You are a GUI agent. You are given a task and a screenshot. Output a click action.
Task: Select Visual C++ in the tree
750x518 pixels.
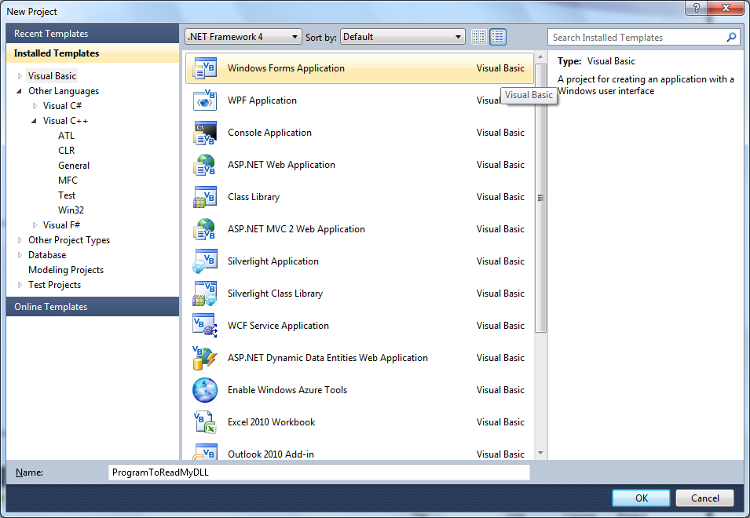[x=65, y=121]
